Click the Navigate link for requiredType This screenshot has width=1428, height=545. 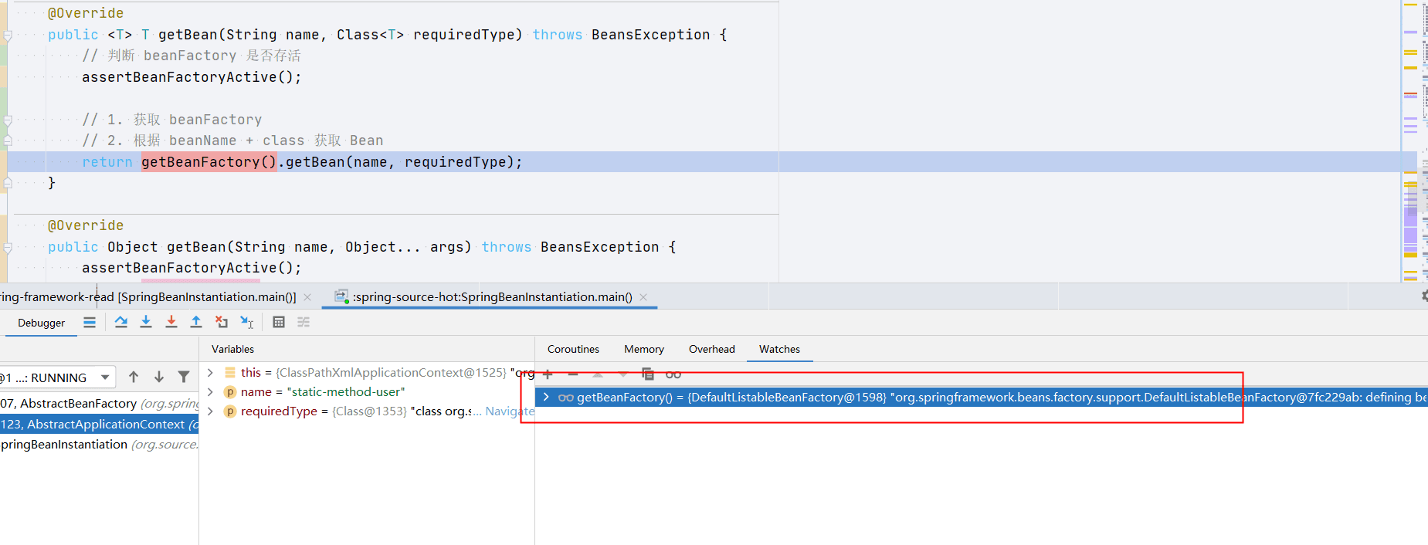click(x=510, y=411)
